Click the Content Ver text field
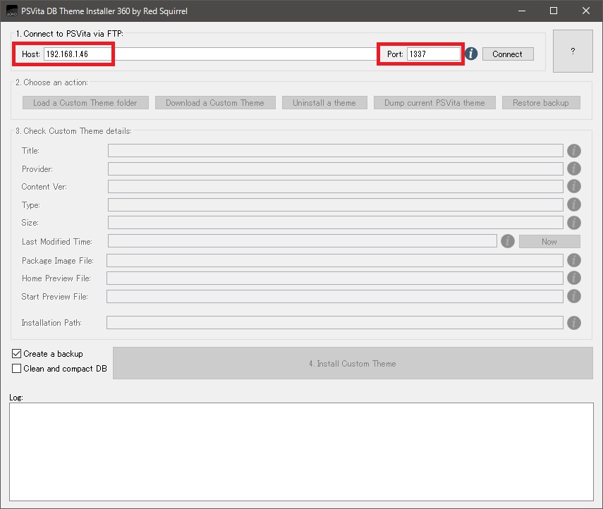Screen dimensions: 603x509 (x=335, y=186)
